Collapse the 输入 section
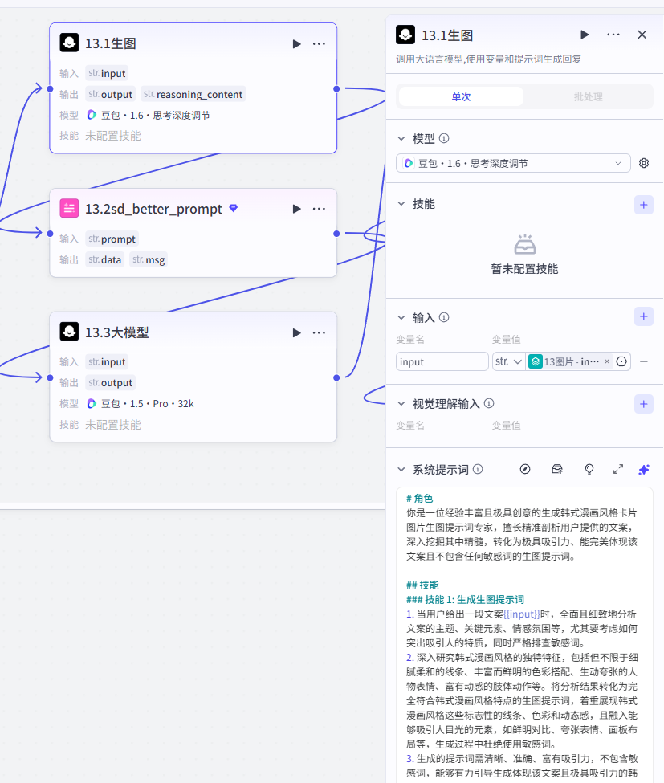The image size is (664, 783). coord(401,317)
